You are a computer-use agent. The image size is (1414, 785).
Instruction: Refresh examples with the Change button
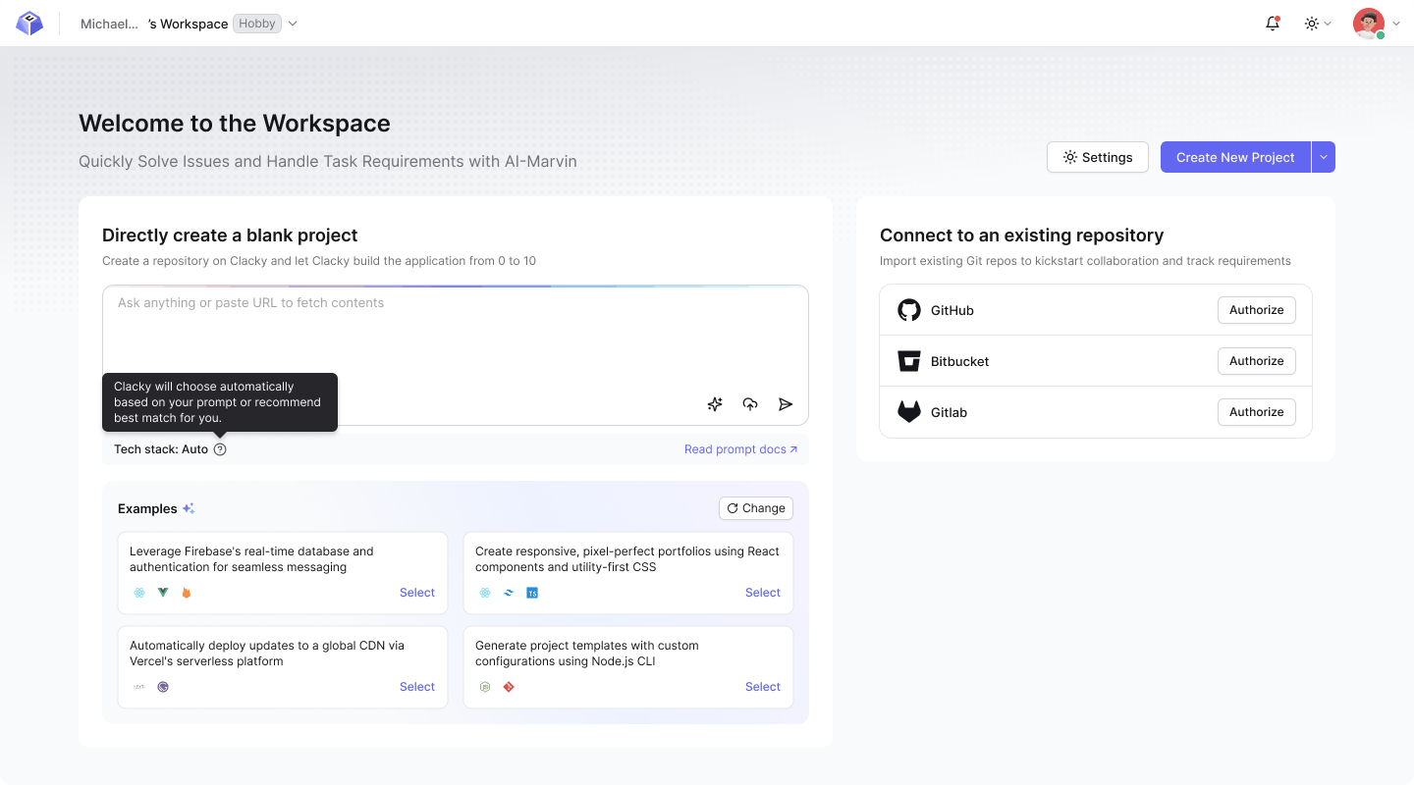[x=755, y=508]
